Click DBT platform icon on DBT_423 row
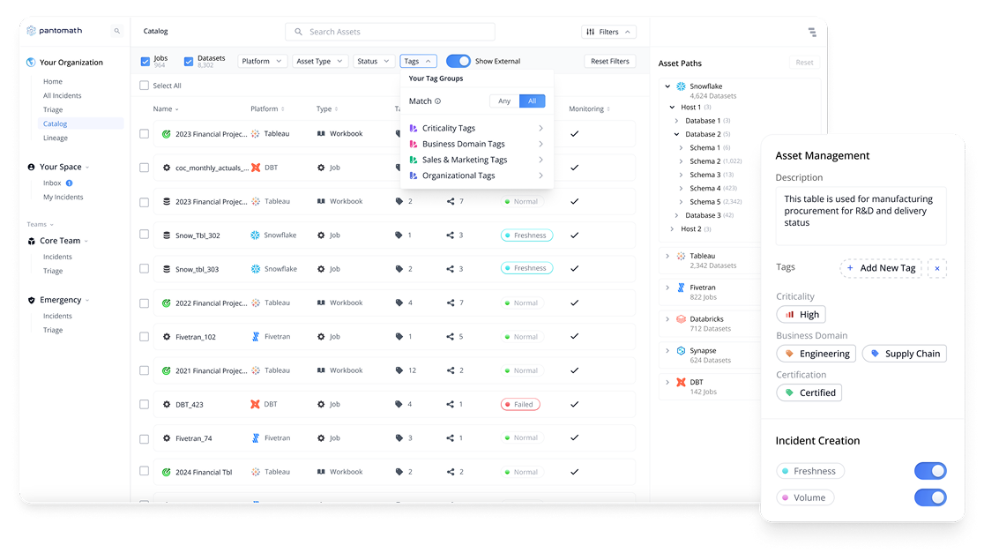 pos(256,404)
